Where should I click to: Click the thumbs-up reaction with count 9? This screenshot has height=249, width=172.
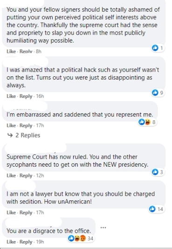(155, 93)
